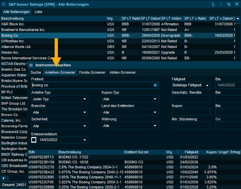Viewport: 241px width, 189px height.
Task: Switch to the Fonds-Screener tab
Action: click(92, 72)
